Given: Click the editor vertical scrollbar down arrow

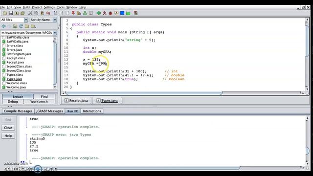Looking at the screenshot, I should point(307,89).
